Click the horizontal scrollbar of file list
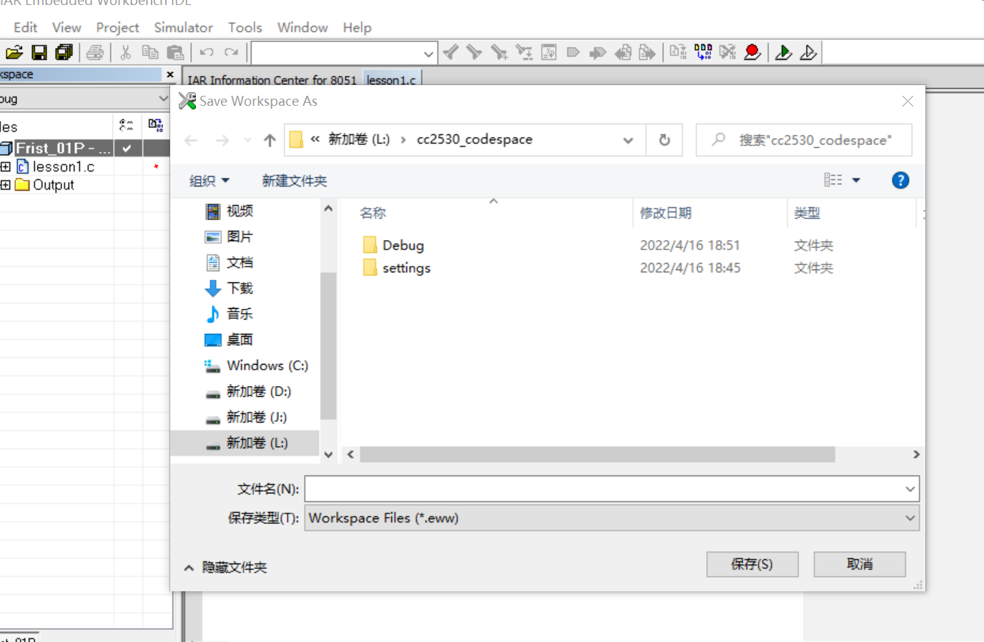The height and width of the screenshot is (642, 984). pyautogui.click(x=597, y=455)
